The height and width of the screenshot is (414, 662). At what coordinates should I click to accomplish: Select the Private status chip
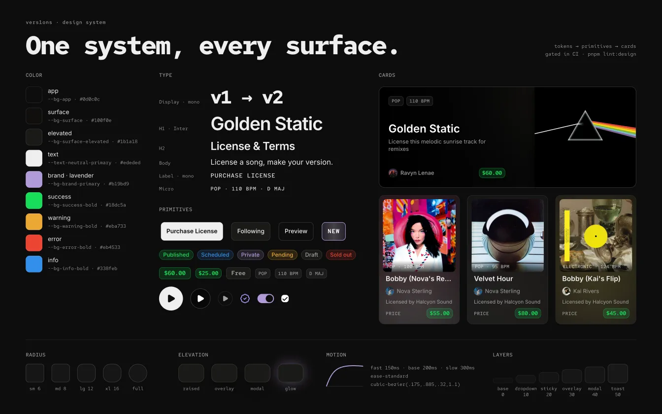coord(250,255)
